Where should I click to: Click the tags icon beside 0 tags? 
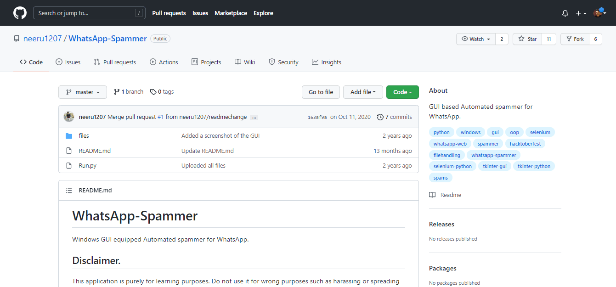[x=153, y=92]
